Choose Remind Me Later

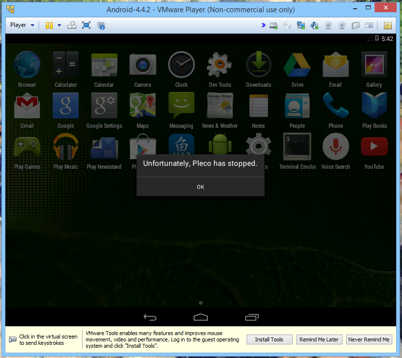[x=319, y=339]
